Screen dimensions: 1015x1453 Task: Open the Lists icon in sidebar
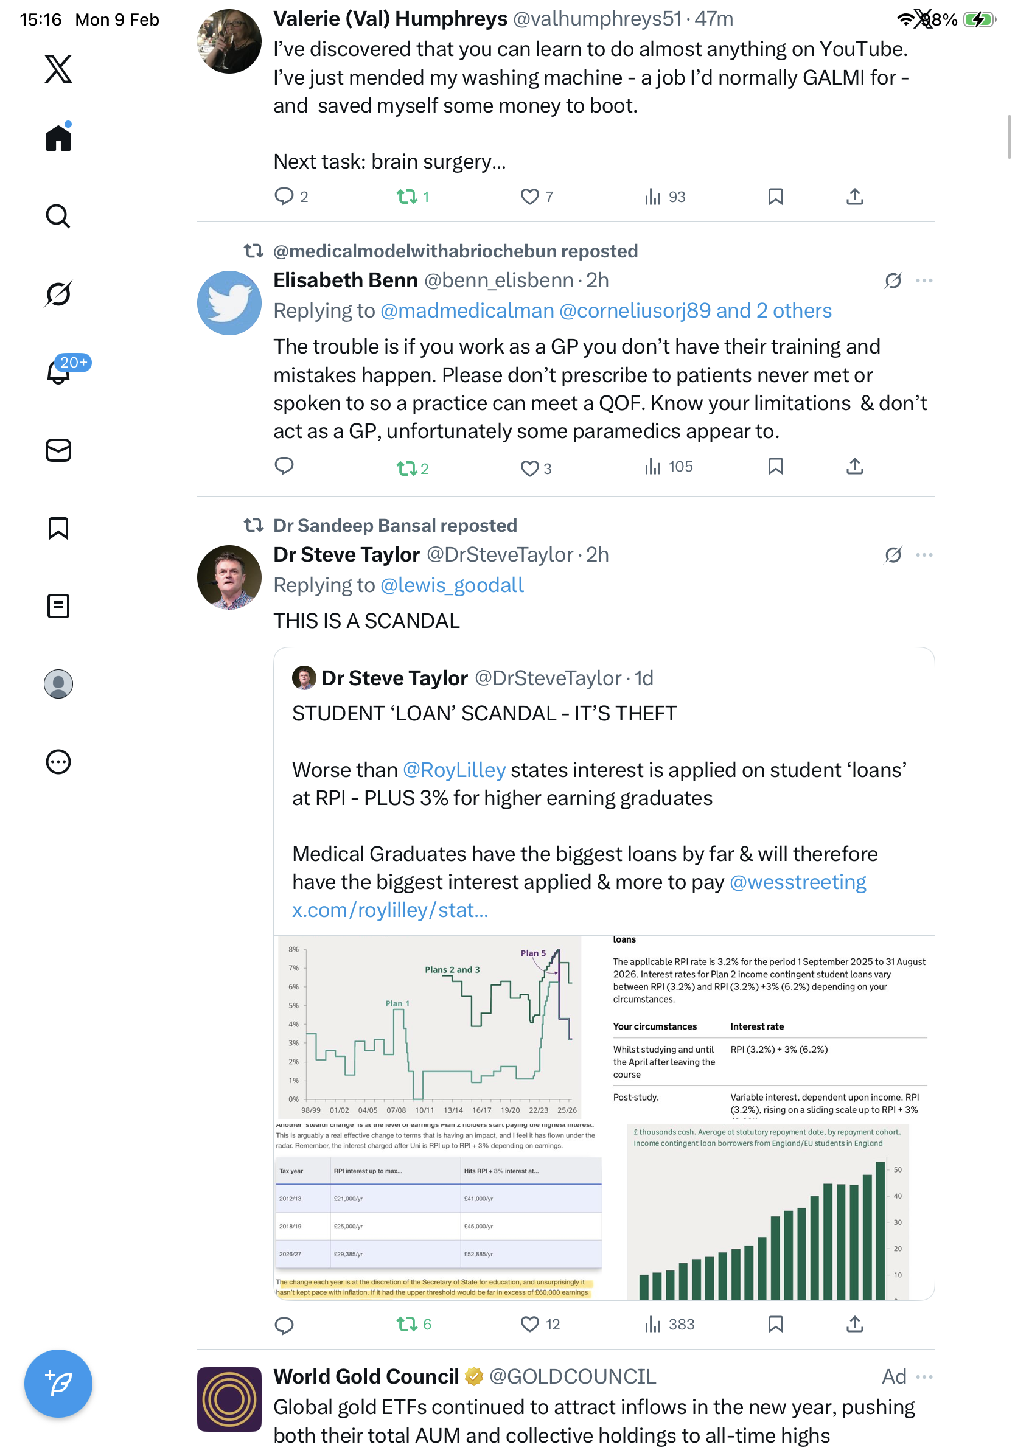point(58,605)
